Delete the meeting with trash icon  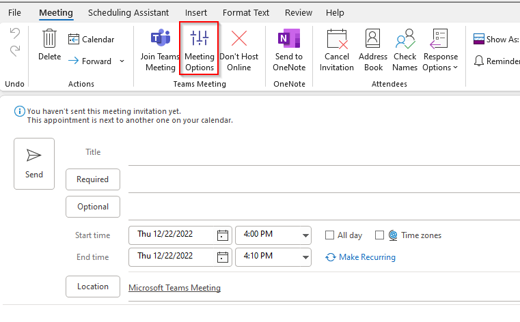49,38
